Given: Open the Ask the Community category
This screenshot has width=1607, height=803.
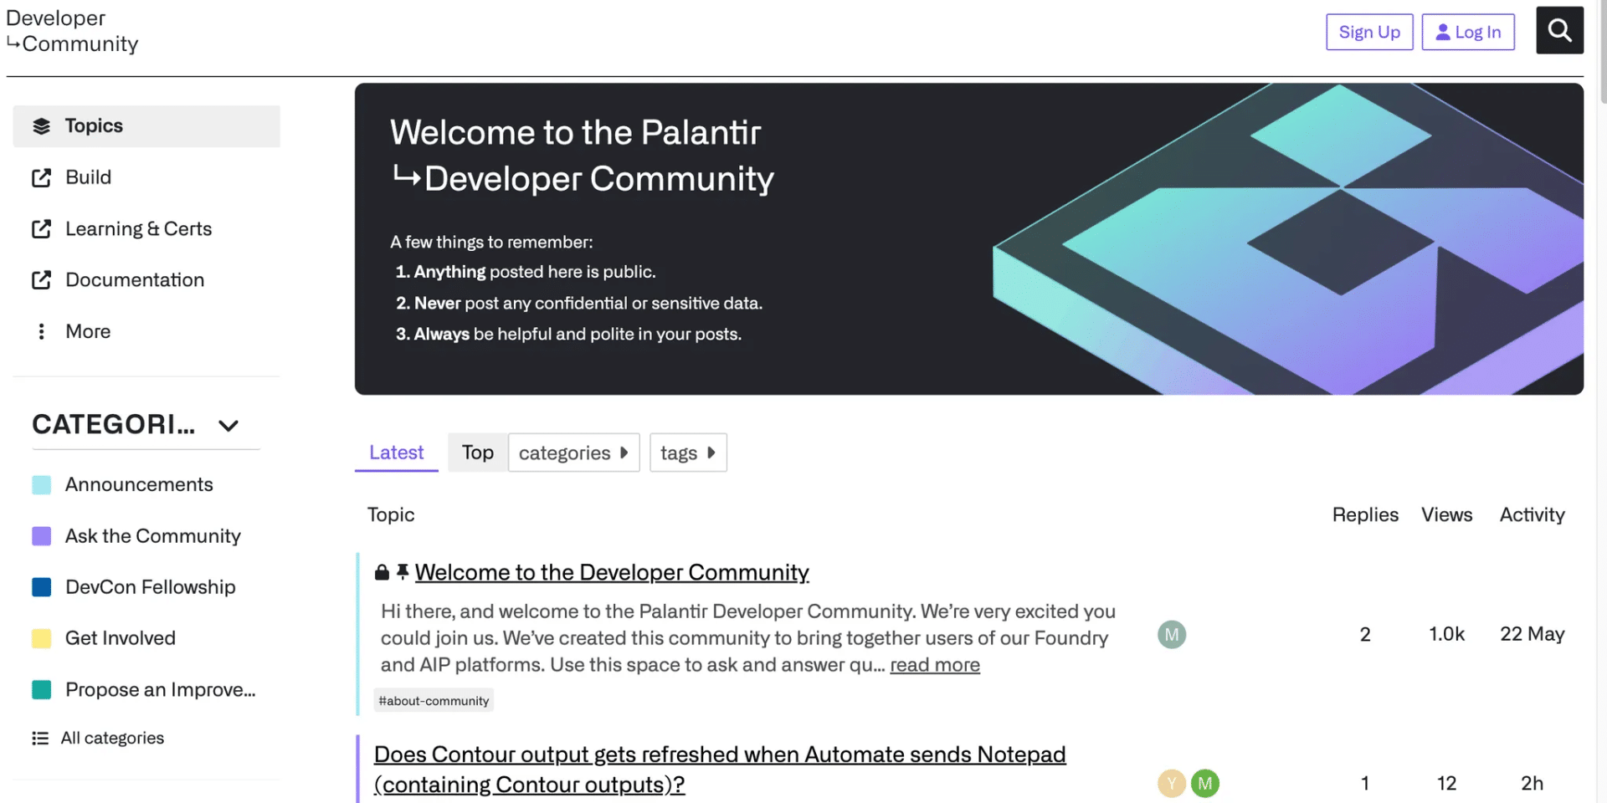Looking at the screenshot, I should 153,536.
